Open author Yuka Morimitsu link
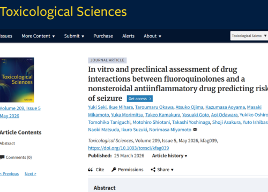 pos(127,115)
